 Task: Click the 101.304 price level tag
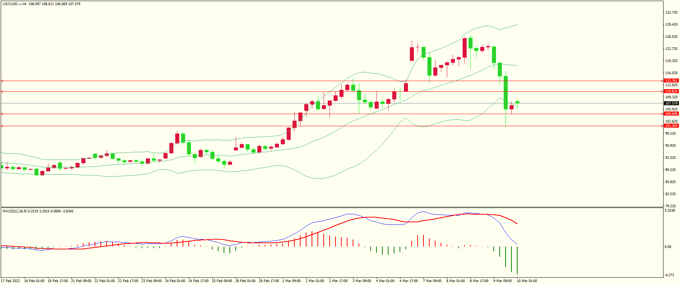point(671,126)
